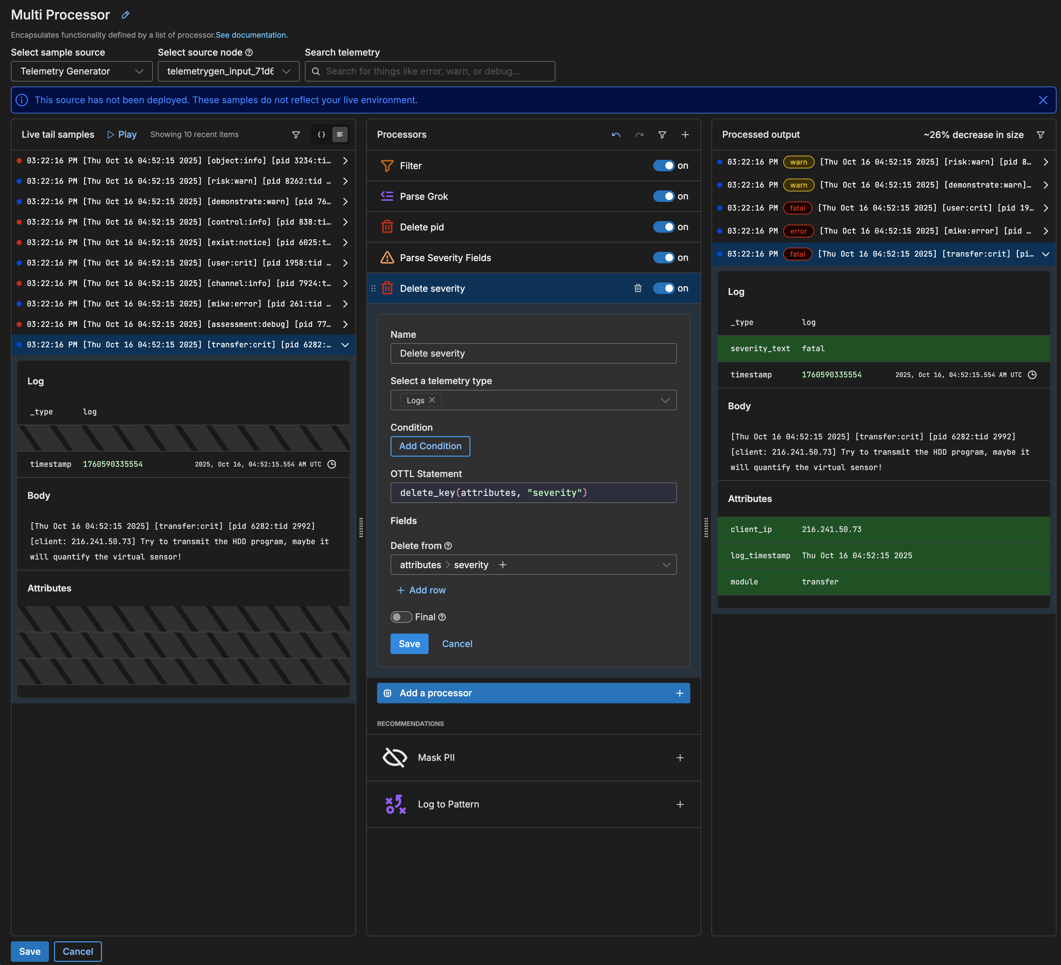Viewport: 1061px width, 965px height.
Task: Open the telemetry type Logs dropdown
Action: (x=665, y=400)
